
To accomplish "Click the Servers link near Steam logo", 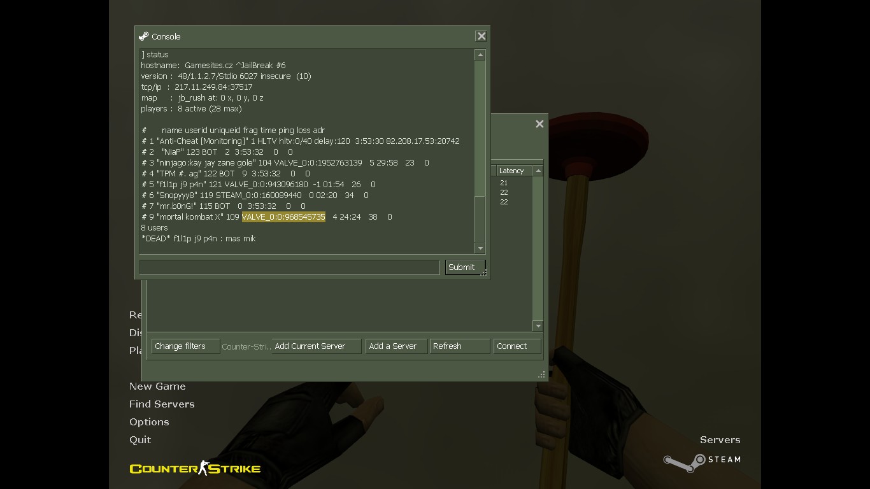I will pyautogui.click(x=720, y=440).
